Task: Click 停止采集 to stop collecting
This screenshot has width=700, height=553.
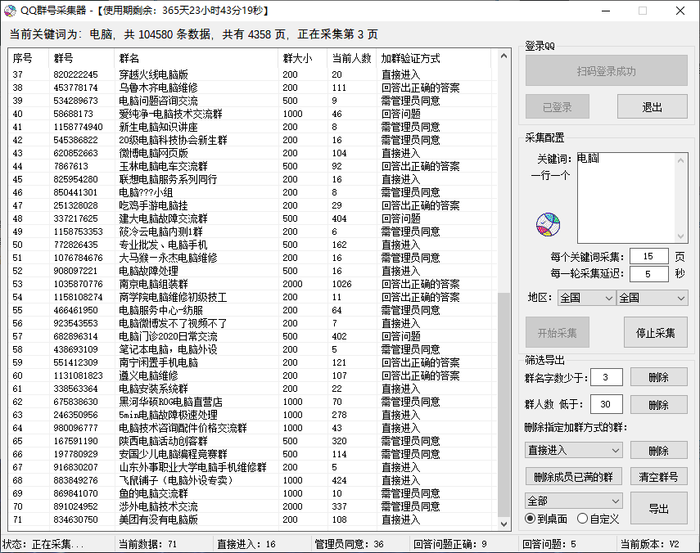Action: [x=655, y=333]
